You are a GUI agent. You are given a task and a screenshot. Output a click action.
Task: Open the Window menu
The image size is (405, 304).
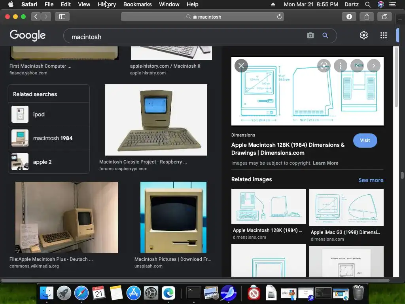(169, 4)
